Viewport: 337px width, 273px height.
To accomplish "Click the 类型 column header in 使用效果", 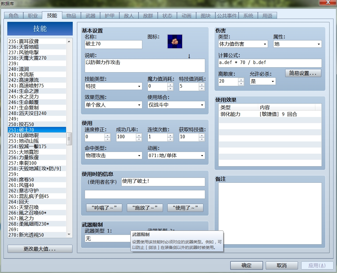I will (x=238, y=107).
